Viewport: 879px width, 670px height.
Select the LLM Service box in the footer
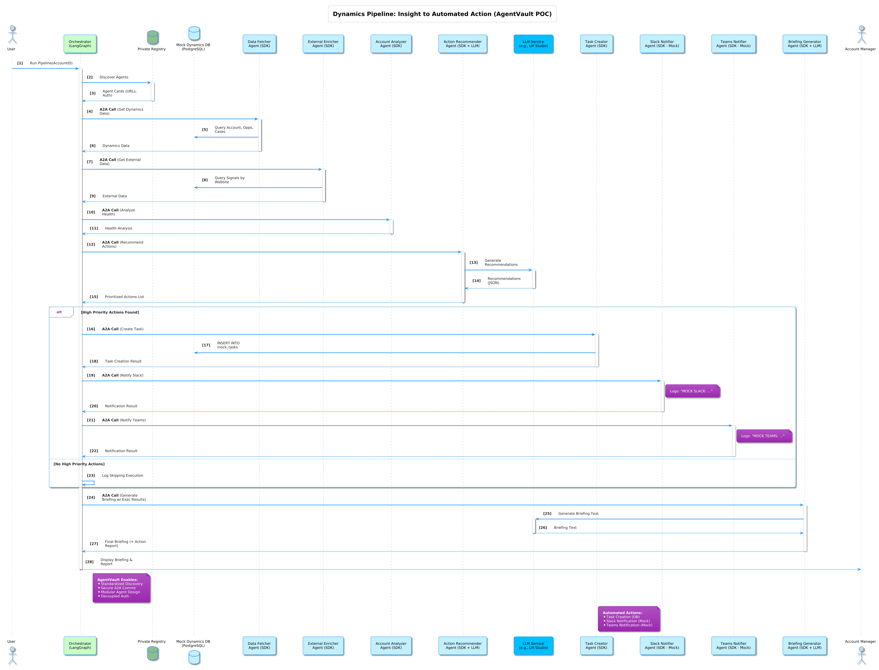pos(533,646)
